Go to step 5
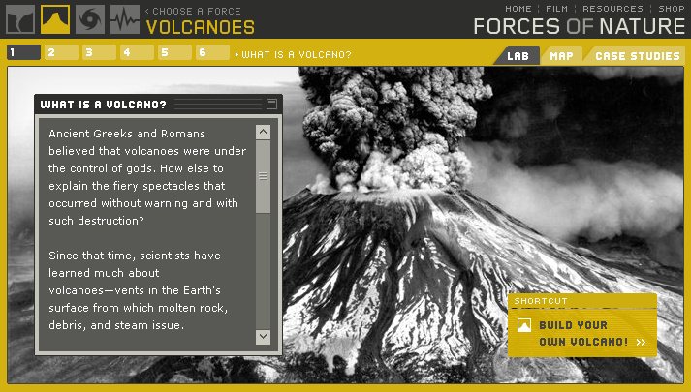Viewport: 691px width, 392px height. tap(174, 52)
